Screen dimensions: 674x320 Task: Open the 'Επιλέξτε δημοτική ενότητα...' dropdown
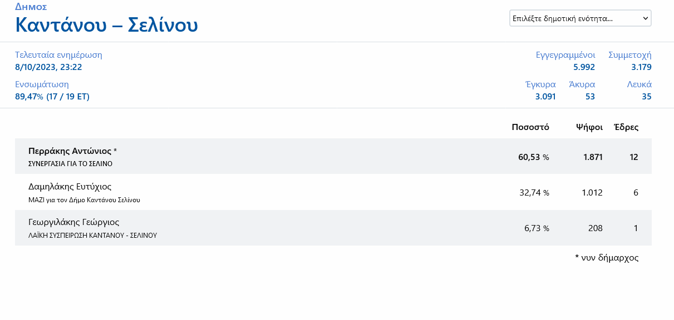580,18
